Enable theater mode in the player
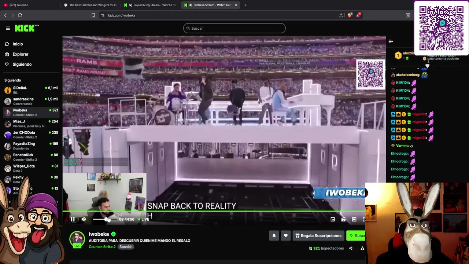 coord(354,219)
